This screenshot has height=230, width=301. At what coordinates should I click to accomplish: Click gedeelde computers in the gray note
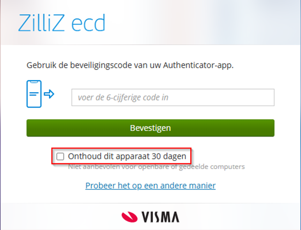[212, 167]
